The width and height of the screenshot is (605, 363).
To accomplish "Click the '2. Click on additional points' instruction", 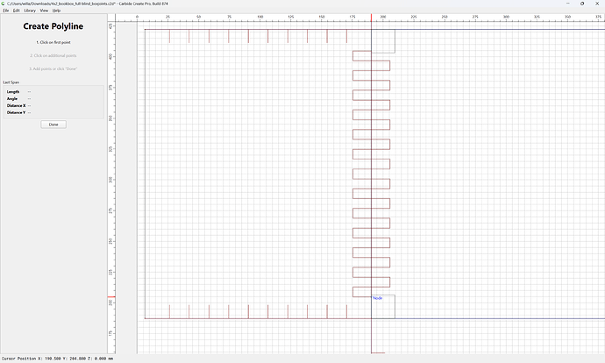I will [x=53, y=55].
